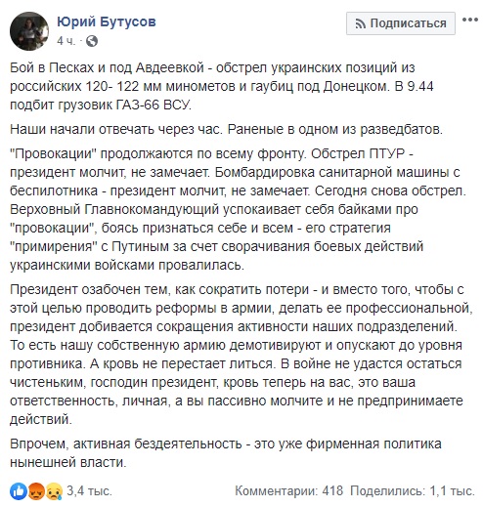Viewport: 483px width, 507px height.
Task: Open the 4 ч. post timestamp
Action: (66, 41)
